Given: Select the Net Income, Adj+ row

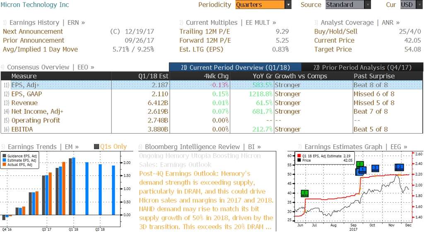Looking at the screenshot, I should pos(212,111).
